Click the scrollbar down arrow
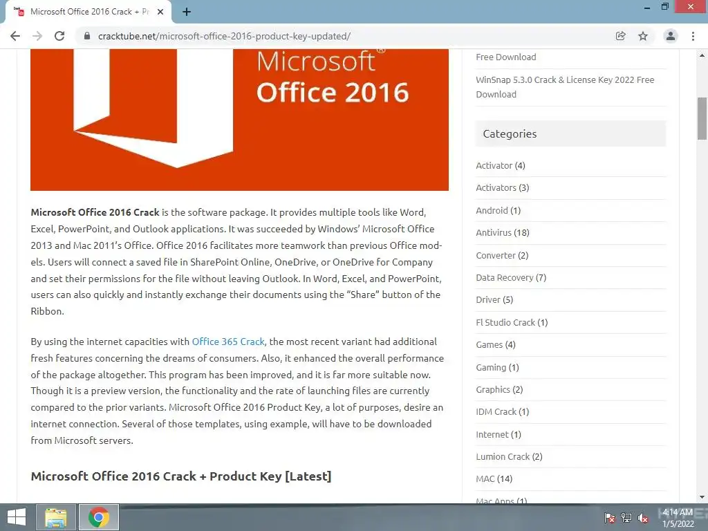Screen dimensions: 708x531 [702, 497]
